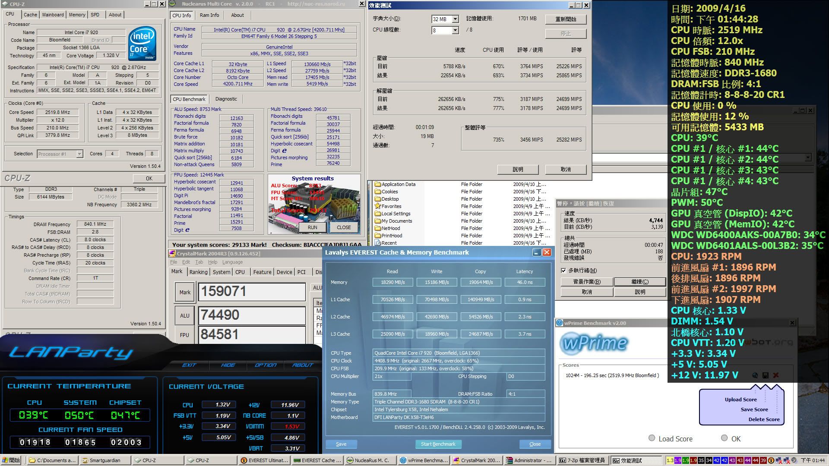Click the CrystalMark Mark score button
The height and width of the screenshot is (466, 829).
click(x=185, y=292)
